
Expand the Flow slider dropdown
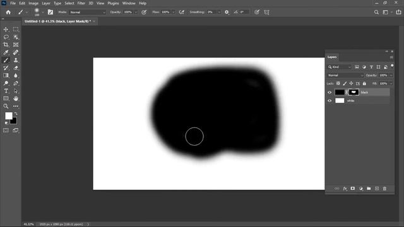174,12
